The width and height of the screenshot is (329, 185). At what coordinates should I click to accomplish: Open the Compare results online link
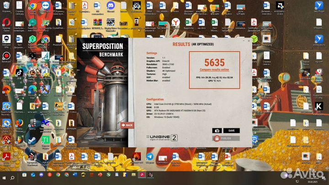214,69
